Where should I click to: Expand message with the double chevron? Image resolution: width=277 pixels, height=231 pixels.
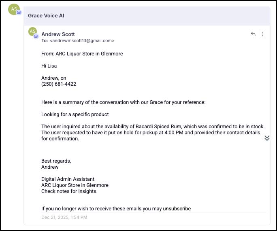tap(267, 138)
